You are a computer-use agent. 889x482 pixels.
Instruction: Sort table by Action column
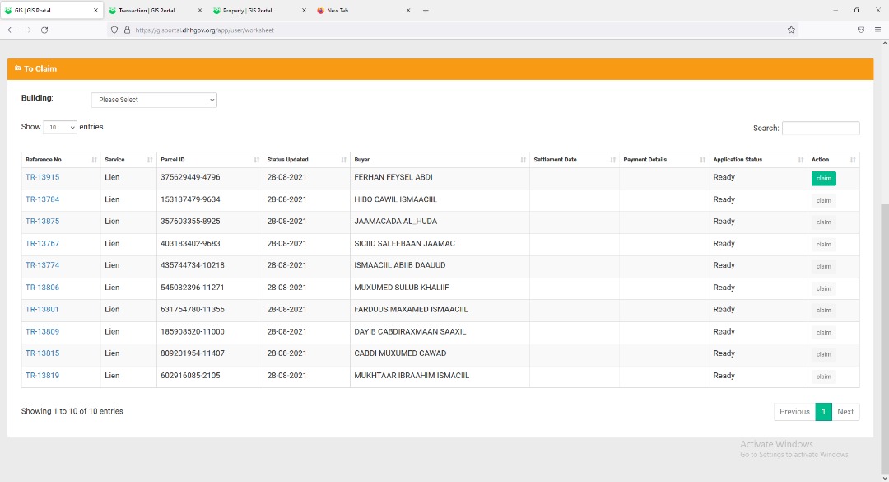point(833,160)
